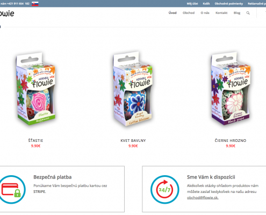This screenshot has width=266, height=215.
Task: Open the Kvet bavlny product image
Action: coord(133,89)
